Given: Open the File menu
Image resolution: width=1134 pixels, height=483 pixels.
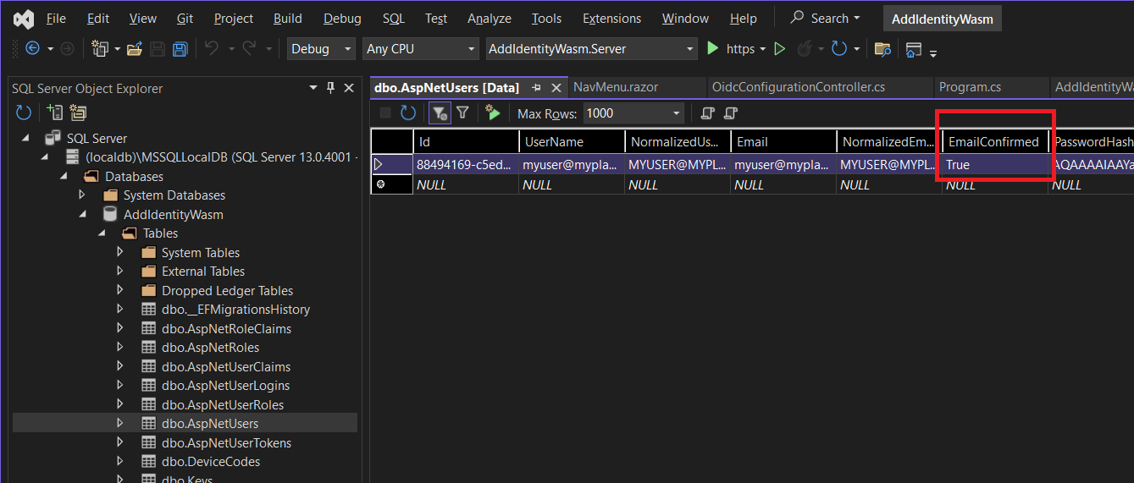Looking at the screenshot, I should [56, 18].
